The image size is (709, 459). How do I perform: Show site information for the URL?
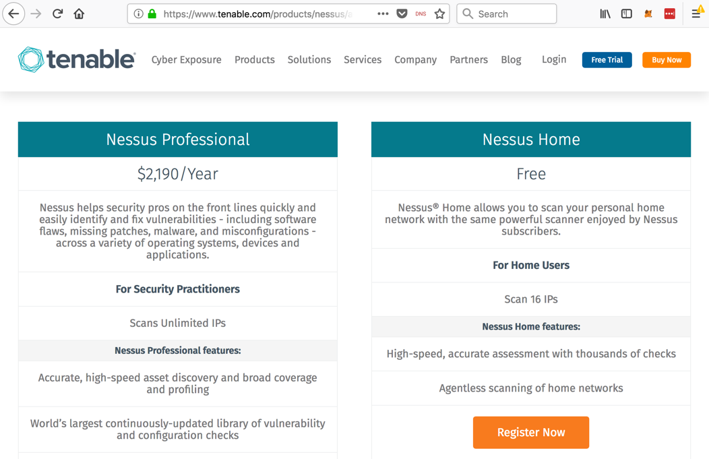pyautogui.click(x=138, y=13)
